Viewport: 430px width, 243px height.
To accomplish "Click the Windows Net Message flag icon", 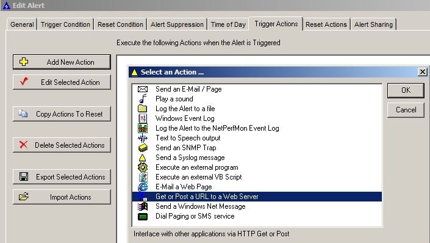I will click(143, 206).
